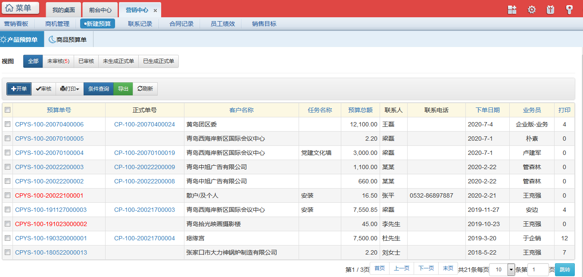Click the grid-plus icon in top bar
This screenshot has width=583, height=277.
pyautogui.click(x=512, y=9)
